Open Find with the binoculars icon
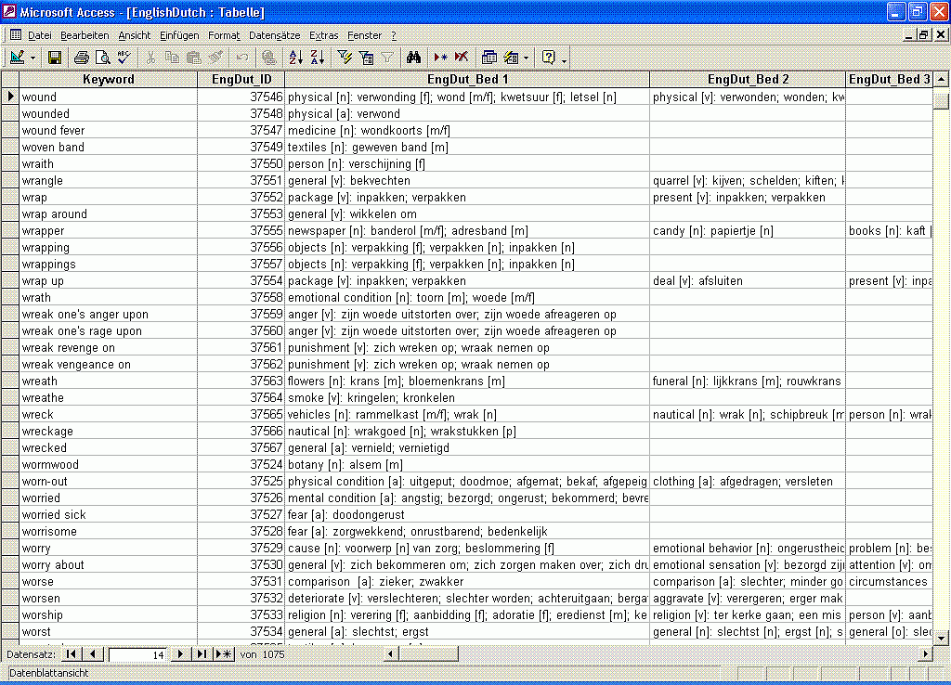The height and width of the screenshot is (685, 951). click(413, 58)
